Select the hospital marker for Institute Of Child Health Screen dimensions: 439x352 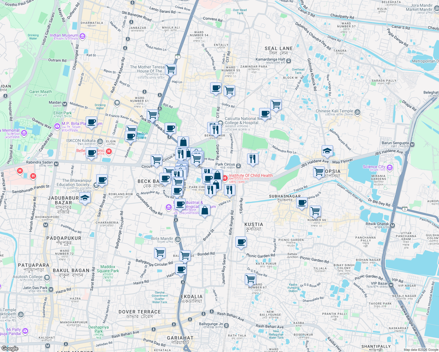(x=225, y=177)
